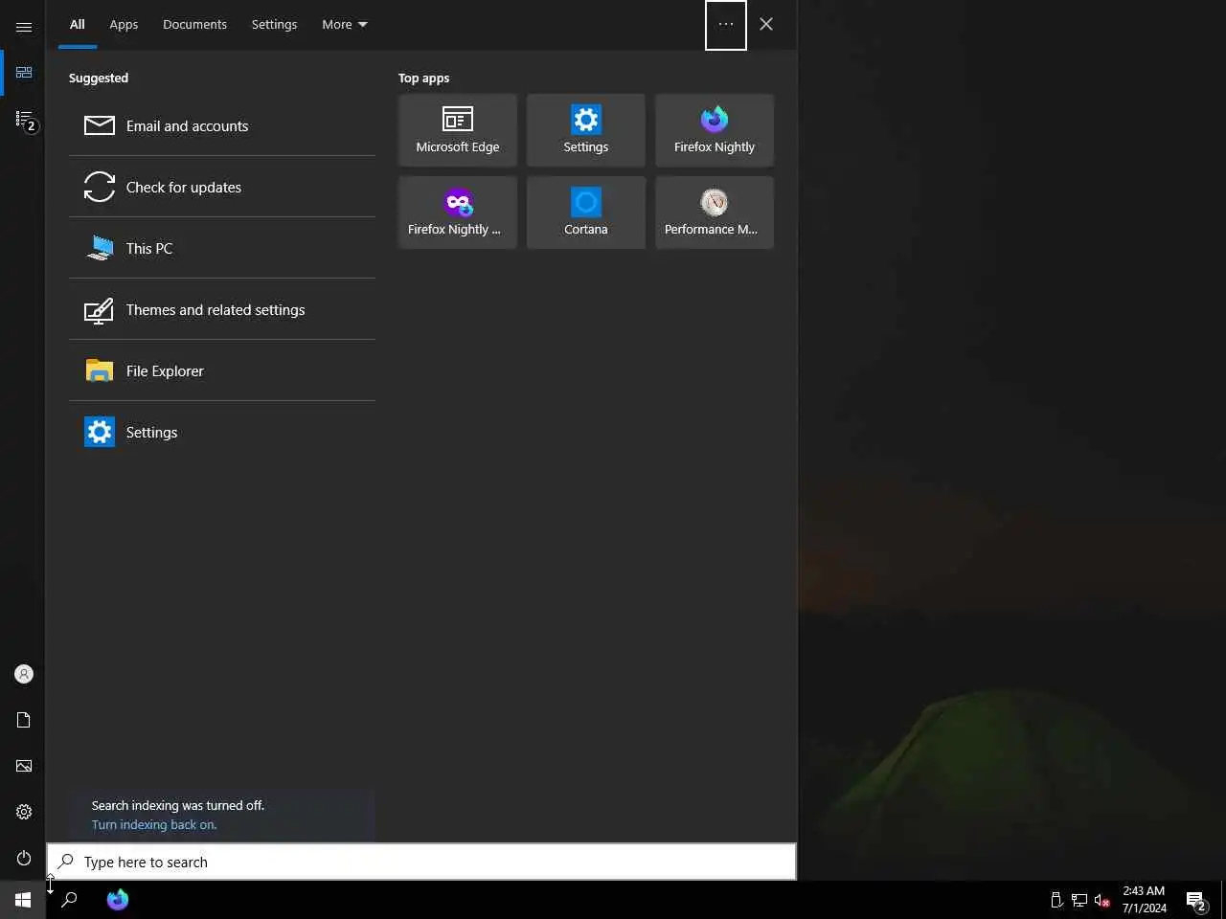
Task: Click Turn indexing back on link
Action: [154, 824]
